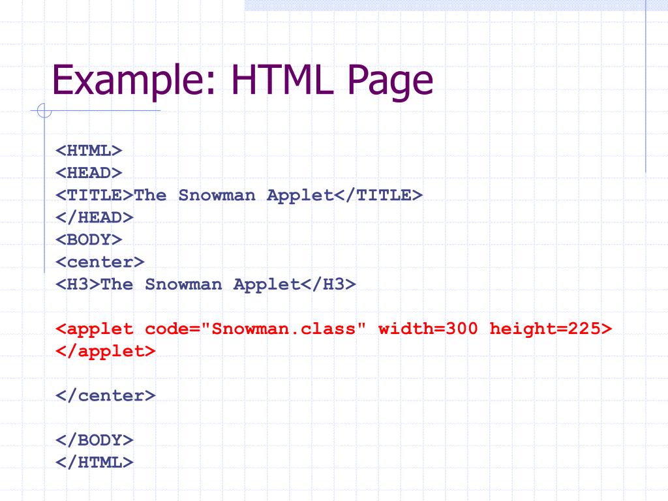
Task: Click the closing </HTML> tag line
Action: [x=94, y=463]
